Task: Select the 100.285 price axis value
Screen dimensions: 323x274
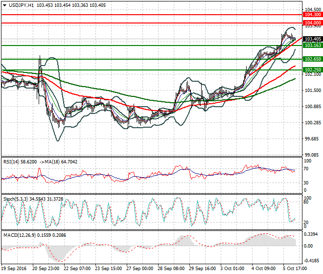Action: click(313, 123)
